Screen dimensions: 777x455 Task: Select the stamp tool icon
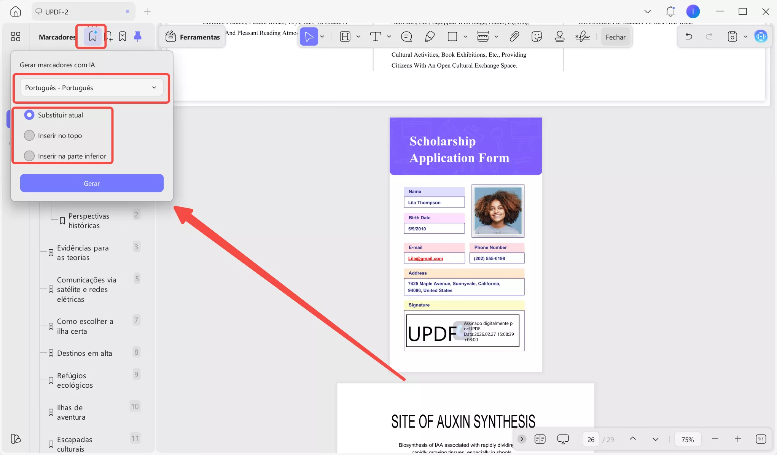[559, 36]
